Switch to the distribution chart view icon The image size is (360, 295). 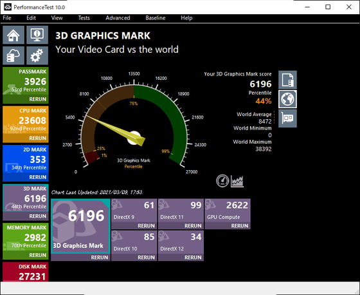coord(237,180)
